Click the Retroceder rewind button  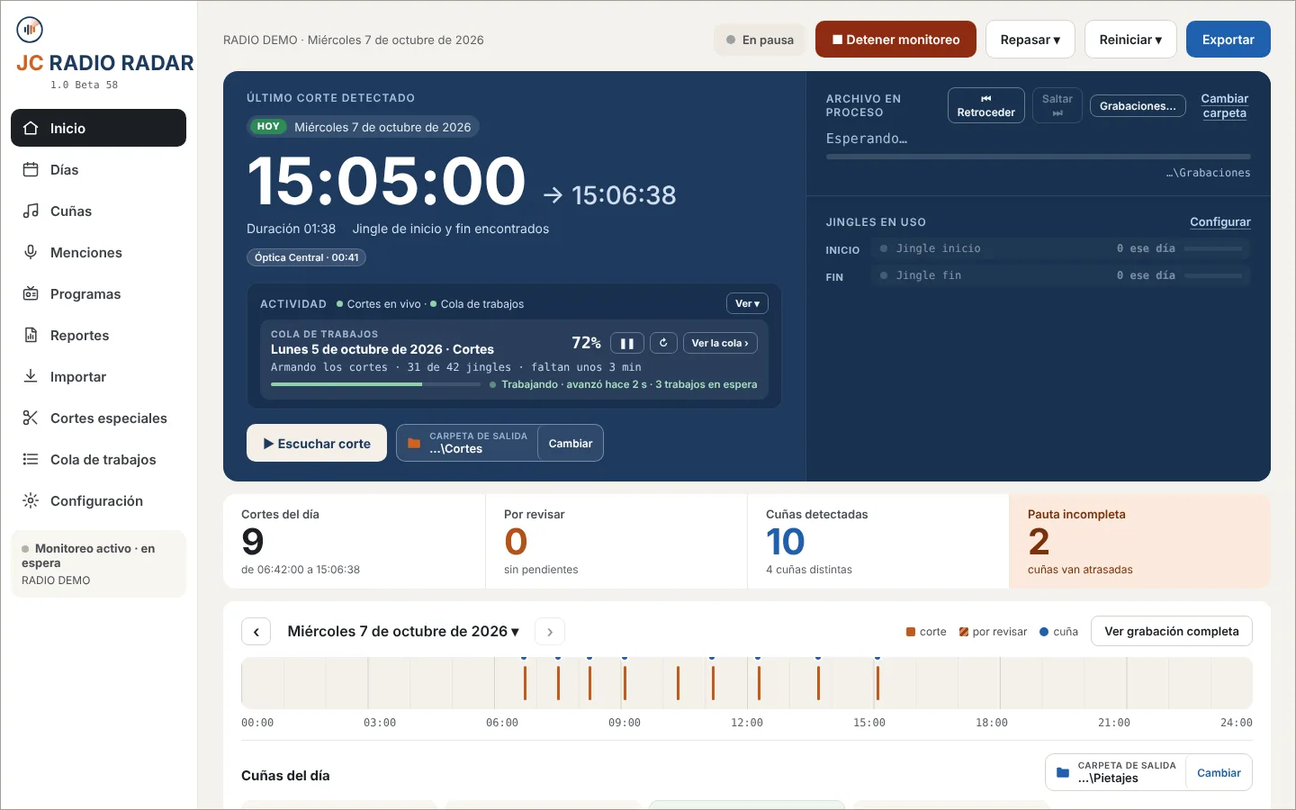(985, 105)
